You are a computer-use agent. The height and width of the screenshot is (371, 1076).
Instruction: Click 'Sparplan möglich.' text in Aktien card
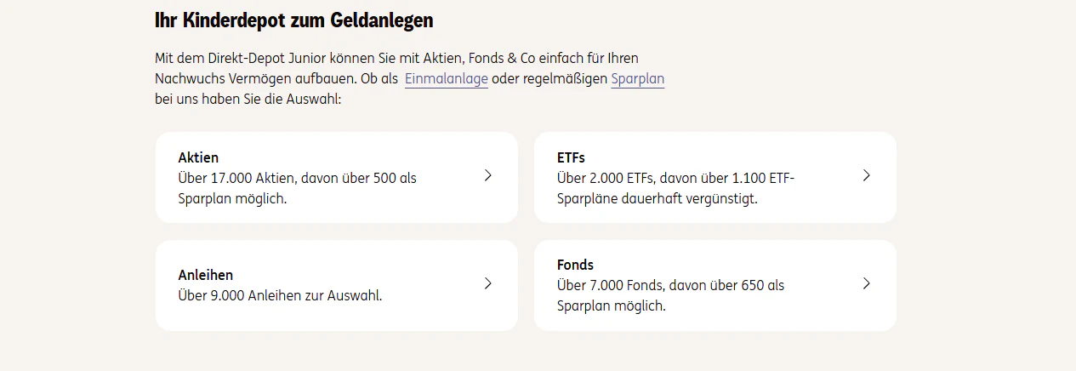coord(232,199)
